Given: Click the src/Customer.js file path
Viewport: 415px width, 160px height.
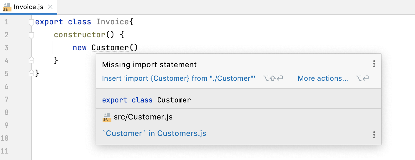Looking at the screenshot, I should pyautogui.click(x=143, y=117).
